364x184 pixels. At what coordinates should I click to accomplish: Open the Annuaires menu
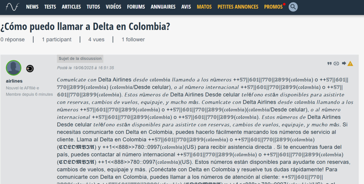[x=163, y=7]
